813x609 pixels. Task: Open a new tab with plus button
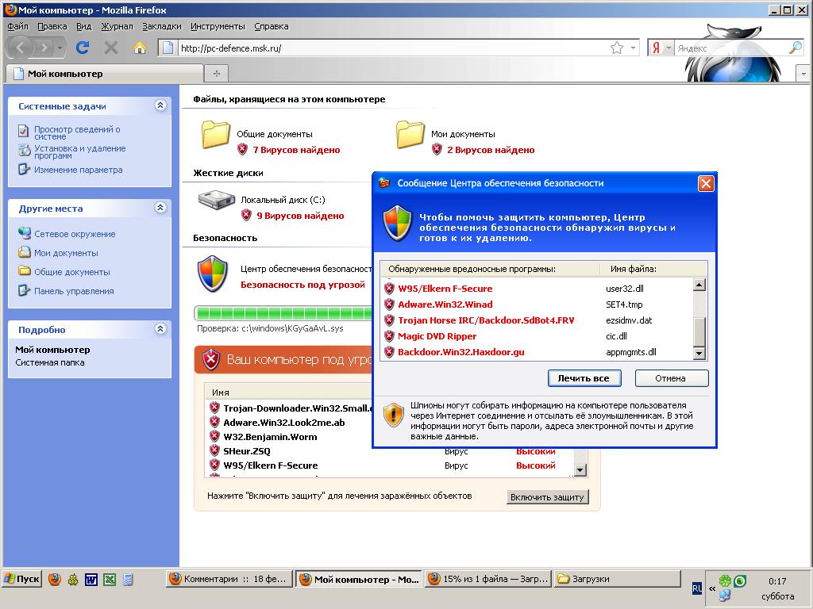(215, 74)
